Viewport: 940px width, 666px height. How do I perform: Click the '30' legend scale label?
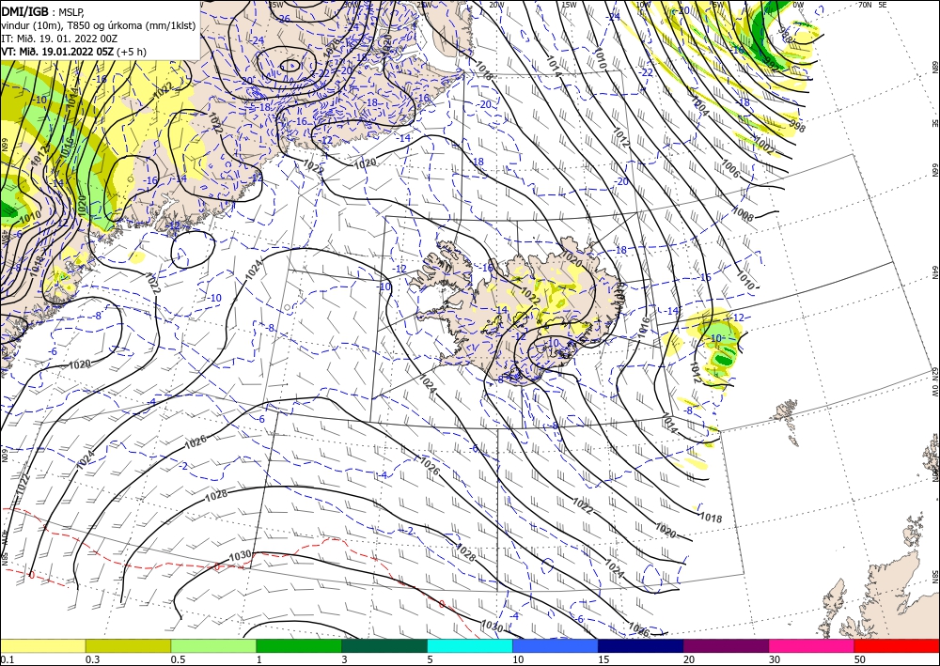point(775,659)
